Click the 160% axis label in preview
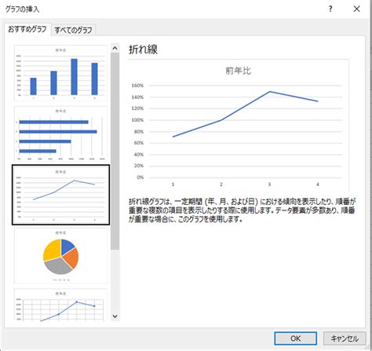 pyautogui.click(x=137, y=86)
